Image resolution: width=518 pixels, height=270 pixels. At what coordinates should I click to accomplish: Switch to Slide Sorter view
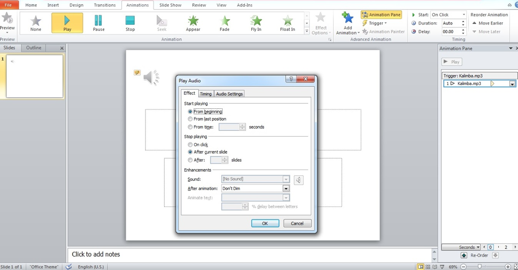click(428, 267)
